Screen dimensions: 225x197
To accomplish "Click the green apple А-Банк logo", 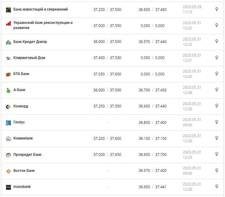I will click(x=8, y=90).
